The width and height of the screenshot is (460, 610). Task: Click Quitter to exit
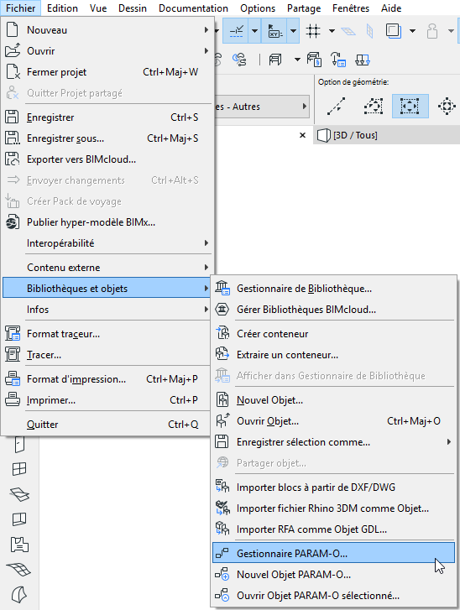click(x=107, y=424)
